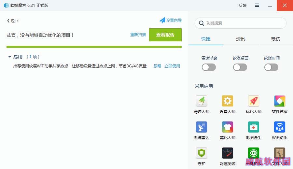Screen dimensions: 293x169
Task: Open 反馈 feedback link
Action: [x=242, y=6]
